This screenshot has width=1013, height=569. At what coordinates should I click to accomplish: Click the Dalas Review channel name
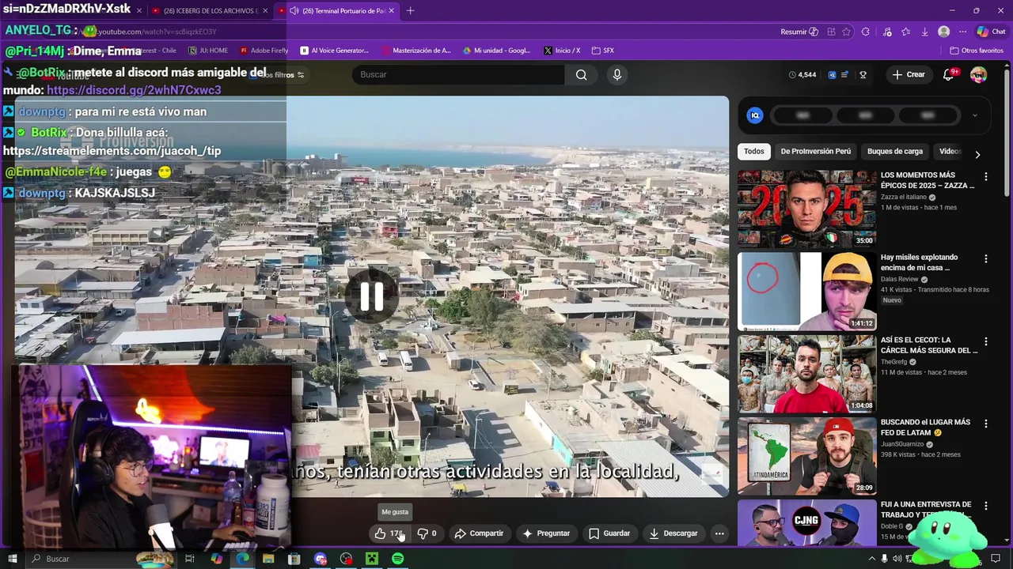click(900, 279)
